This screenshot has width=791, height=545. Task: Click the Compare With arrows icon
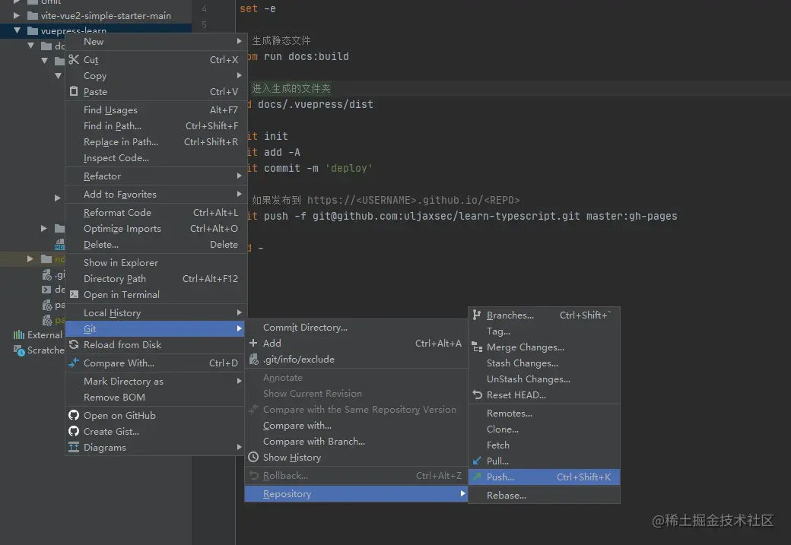74,363
